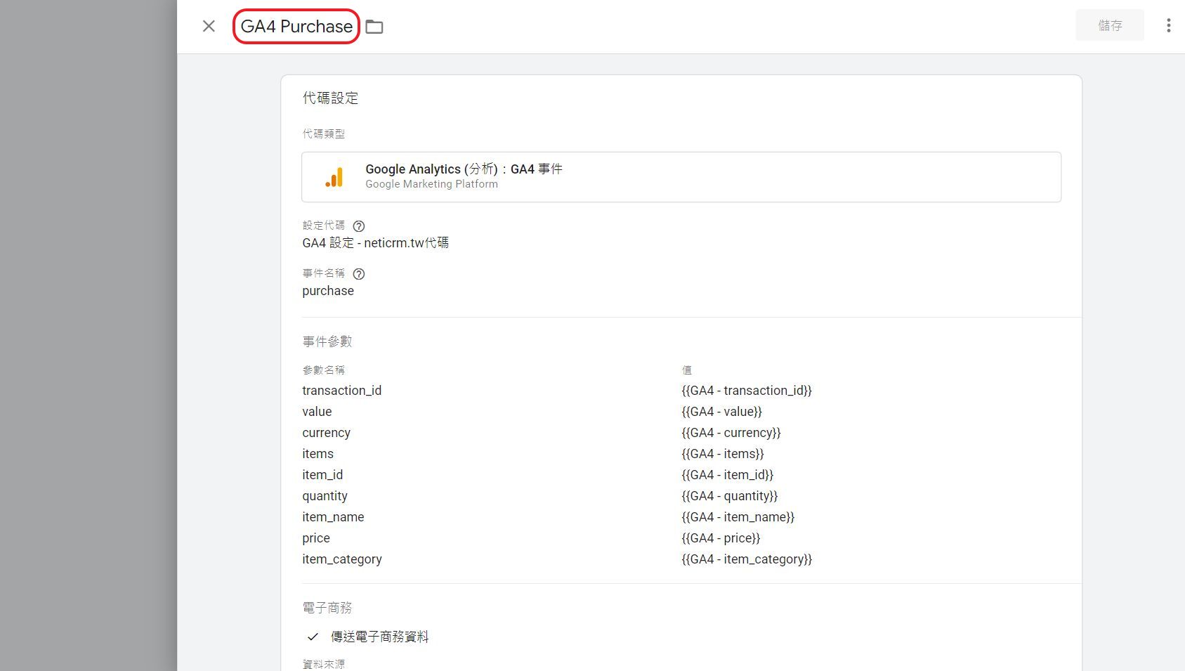The width and height of the screenshot is (1185, 671).
Task: Click {{GA4 - value}} variable
Action: coord(721,412)
